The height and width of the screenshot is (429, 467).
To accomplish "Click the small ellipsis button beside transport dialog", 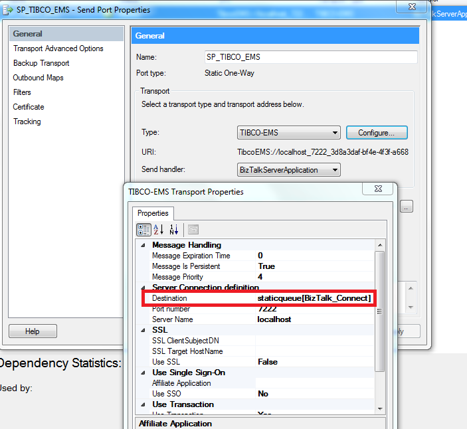I will tap(407, 206).
